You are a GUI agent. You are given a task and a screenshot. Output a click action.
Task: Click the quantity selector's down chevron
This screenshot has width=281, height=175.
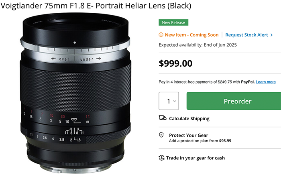[x=174, y=101]
